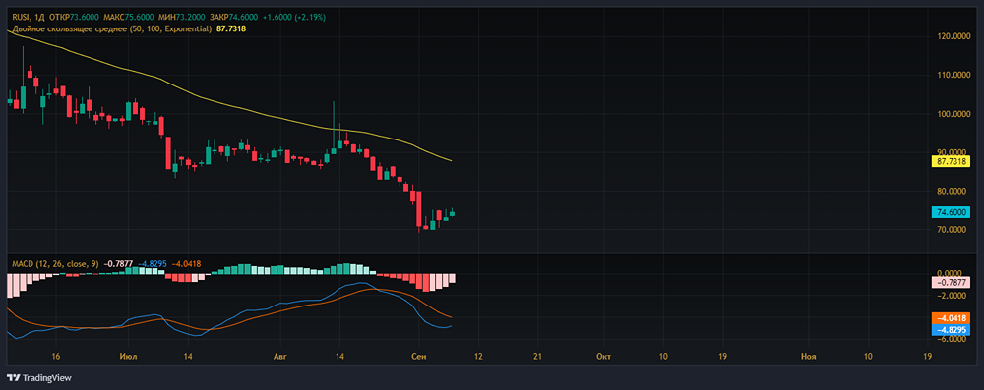Click the 120.0000 price-scale label

953,36
